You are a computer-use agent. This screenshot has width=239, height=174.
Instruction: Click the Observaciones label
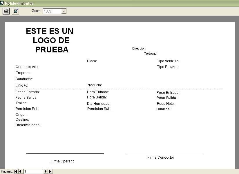click(x=28, y=125)
